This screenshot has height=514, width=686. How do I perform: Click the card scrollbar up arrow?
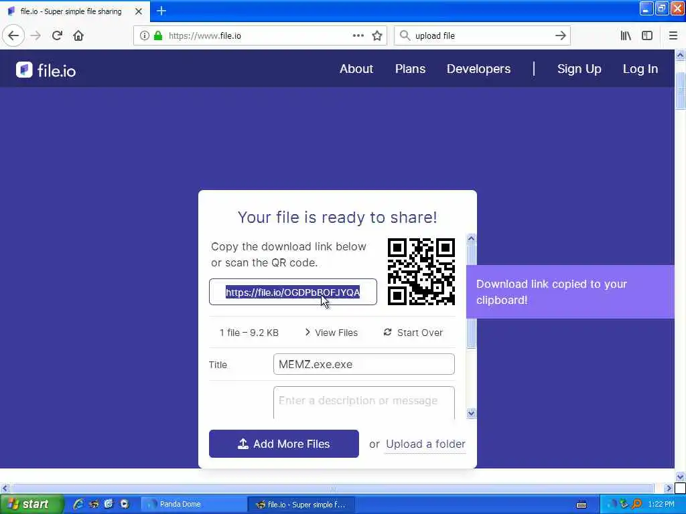pos(471,238)
